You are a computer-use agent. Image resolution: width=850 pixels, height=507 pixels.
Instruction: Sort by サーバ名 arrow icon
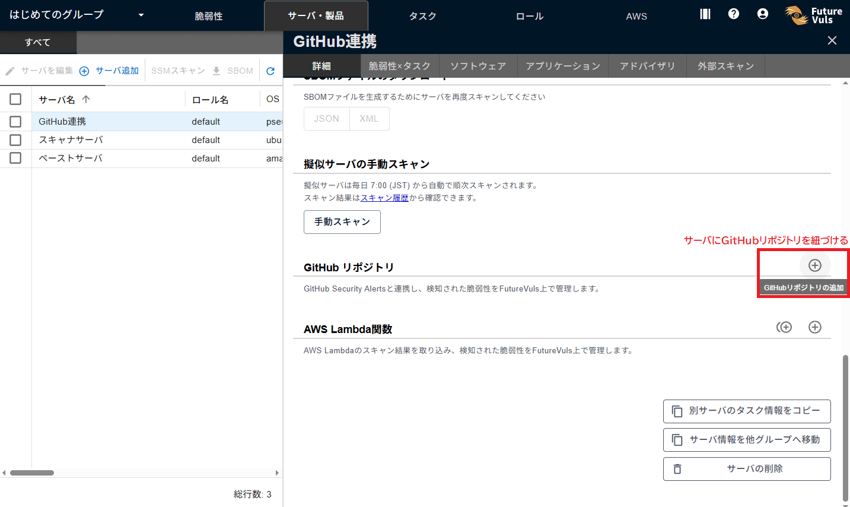pos(86,99)
